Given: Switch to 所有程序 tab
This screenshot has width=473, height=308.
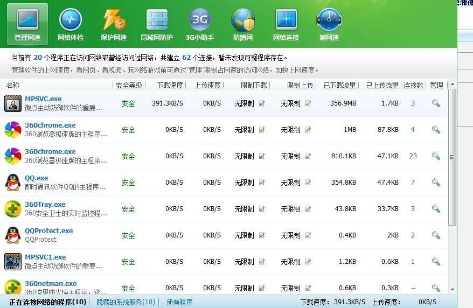Looking at the screenshot, I should [179, 302].
